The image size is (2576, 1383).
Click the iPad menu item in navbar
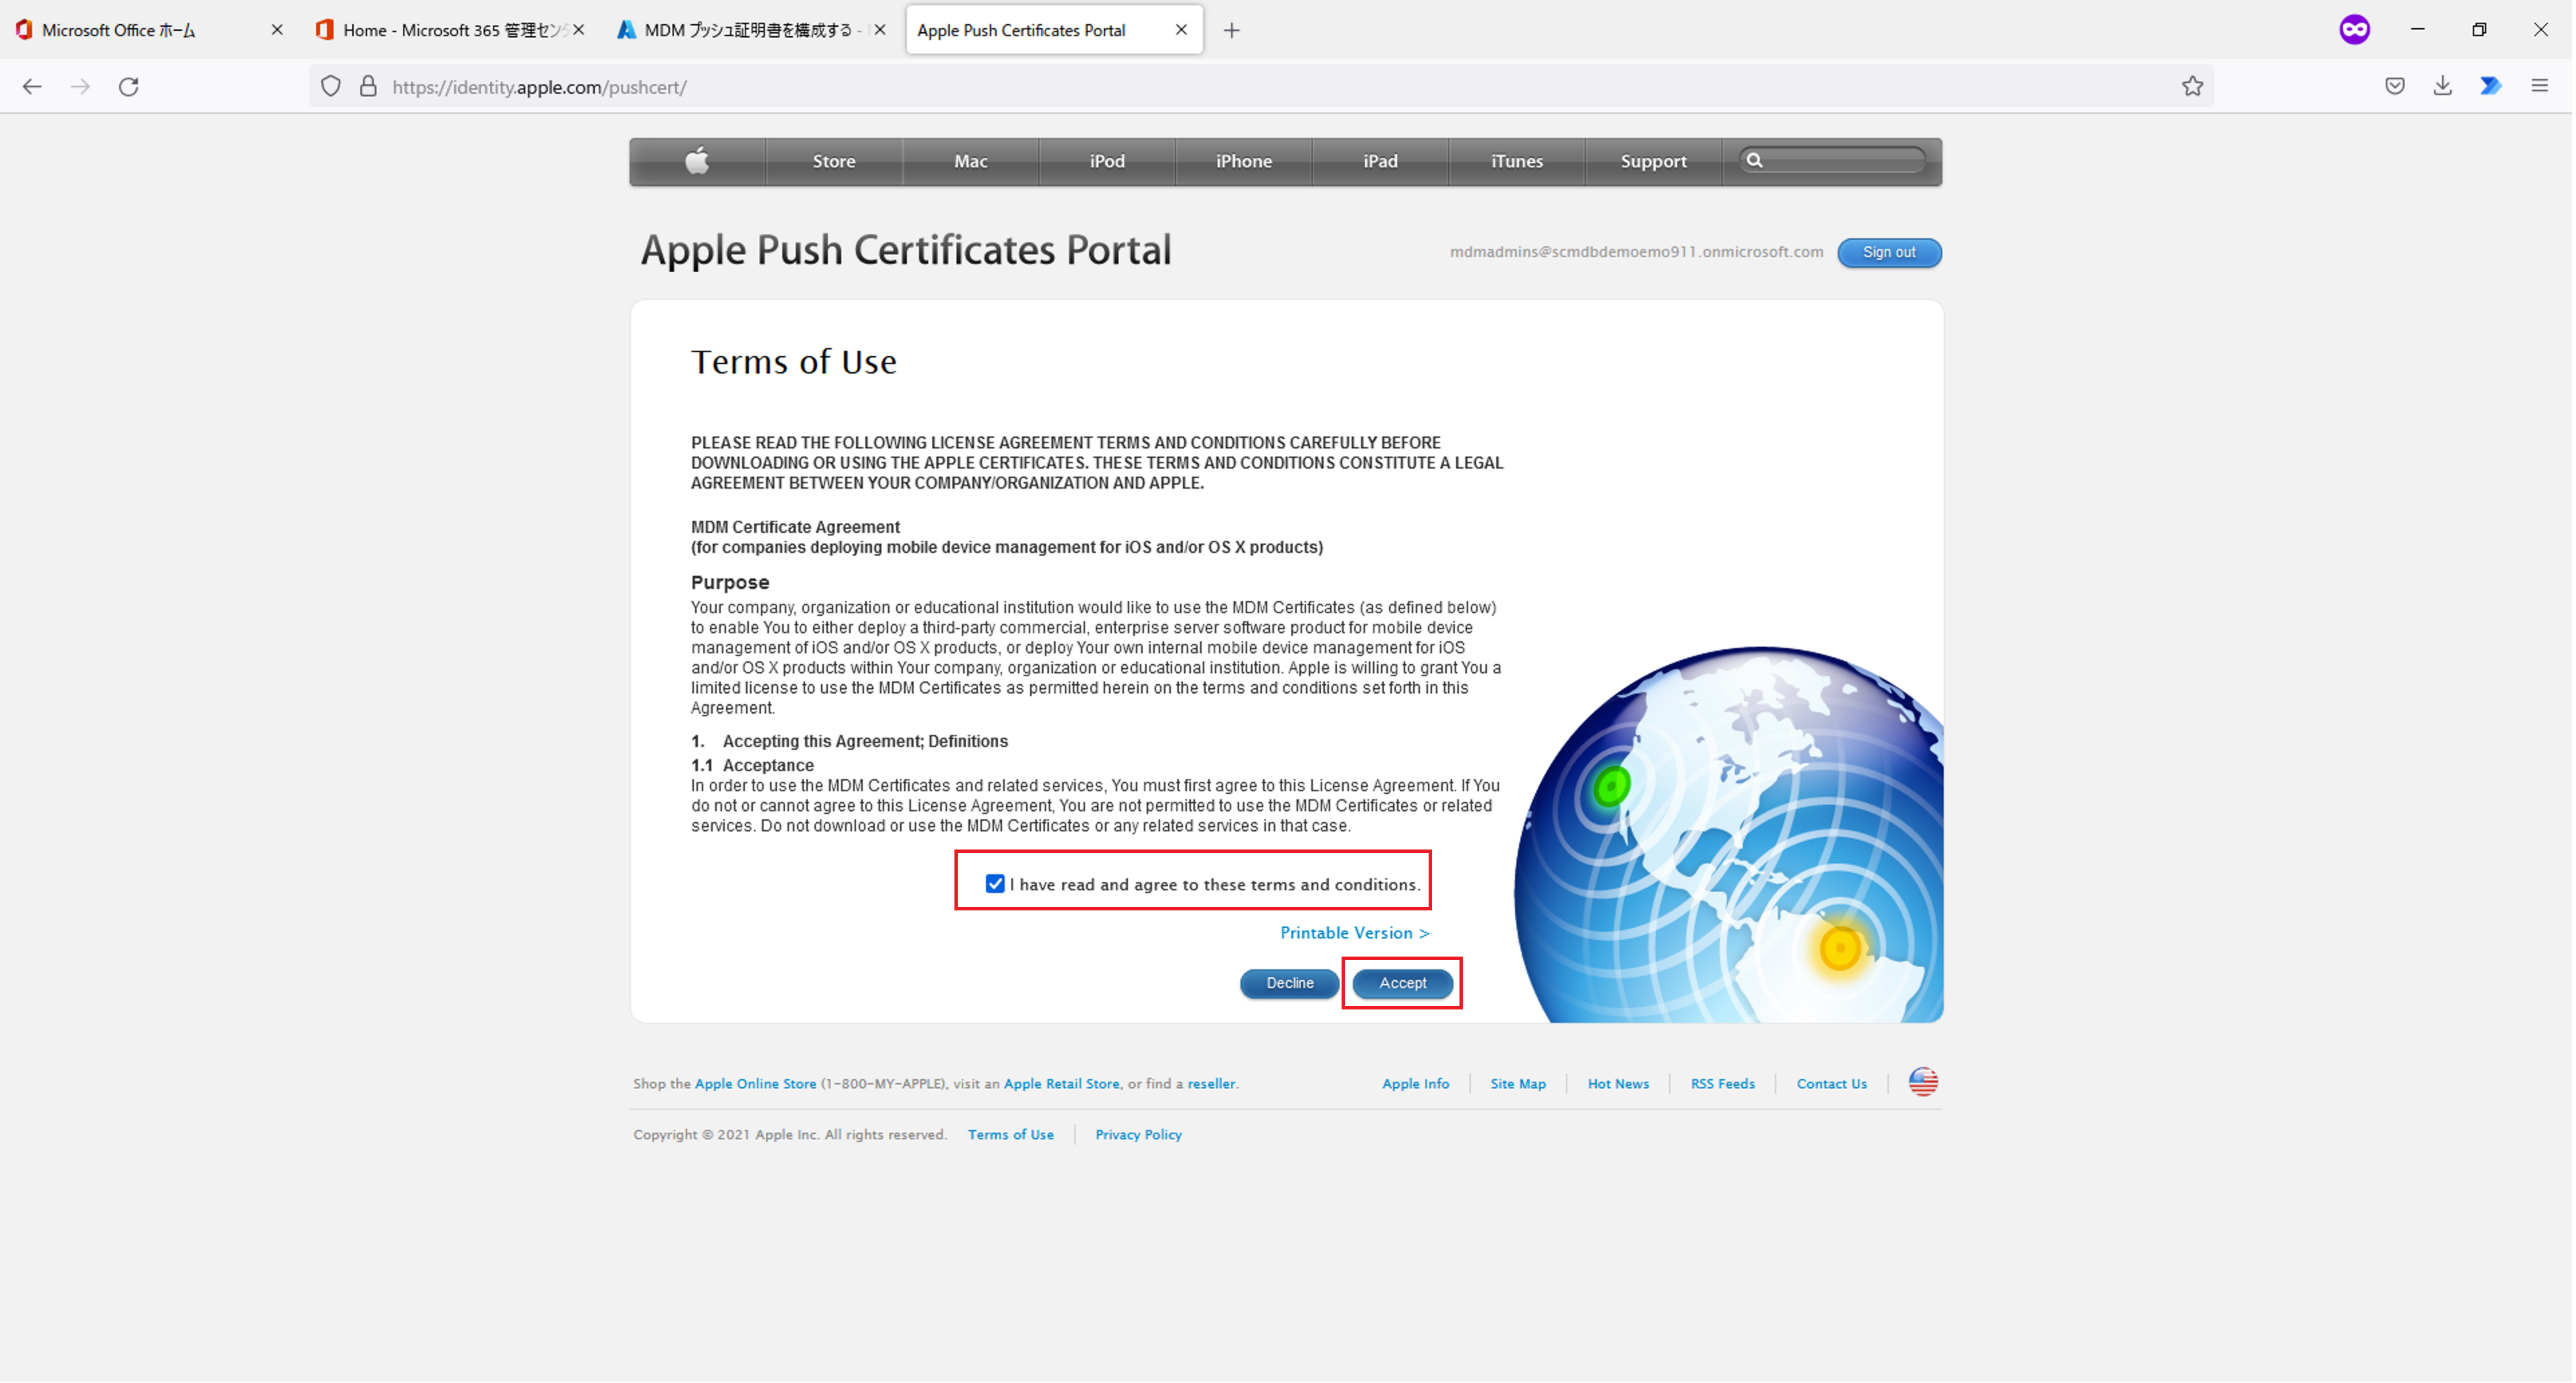tap(1378, 159)
